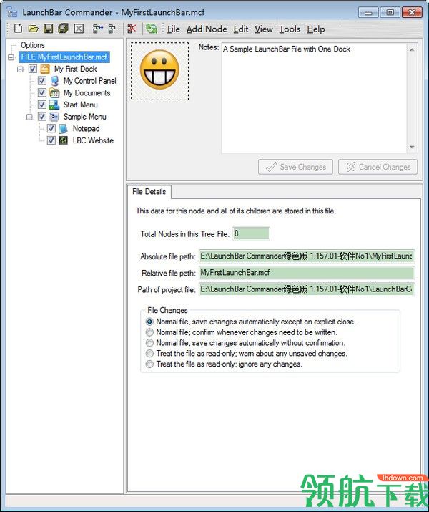Open the Add Node menu
Screen dimensions: 429x512
(x=207, y=29)
